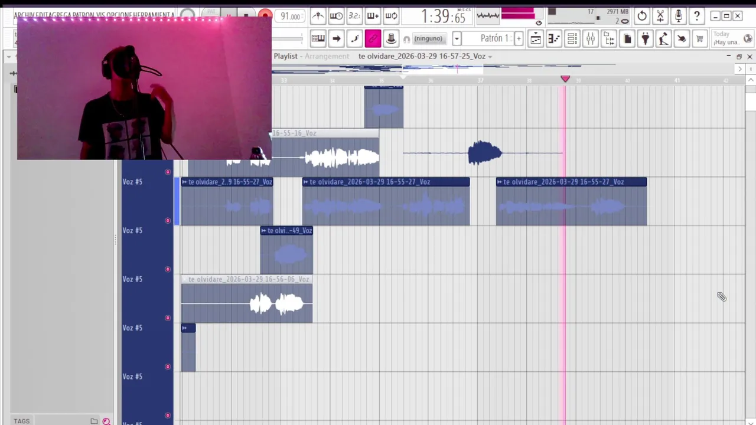Open clip menu of te olvidare_2..9 clip
This screenshot has width=756, height=425.
tap(184, 182)
